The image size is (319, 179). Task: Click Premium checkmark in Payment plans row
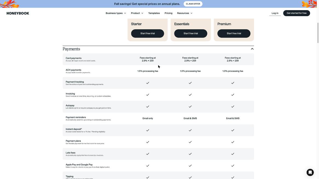233,142
